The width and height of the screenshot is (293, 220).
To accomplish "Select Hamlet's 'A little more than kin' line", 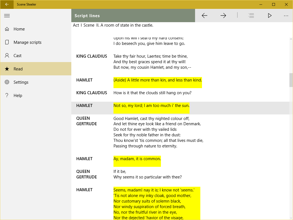I will click(x=158, y=82).
